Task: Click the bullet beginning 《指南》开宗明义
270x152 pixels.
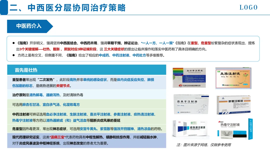Action: (x=133, y=46)
